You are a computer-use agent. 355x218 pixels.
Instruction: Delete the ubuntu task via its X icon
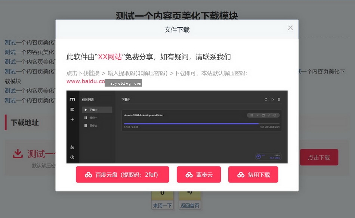coord(258,116)
